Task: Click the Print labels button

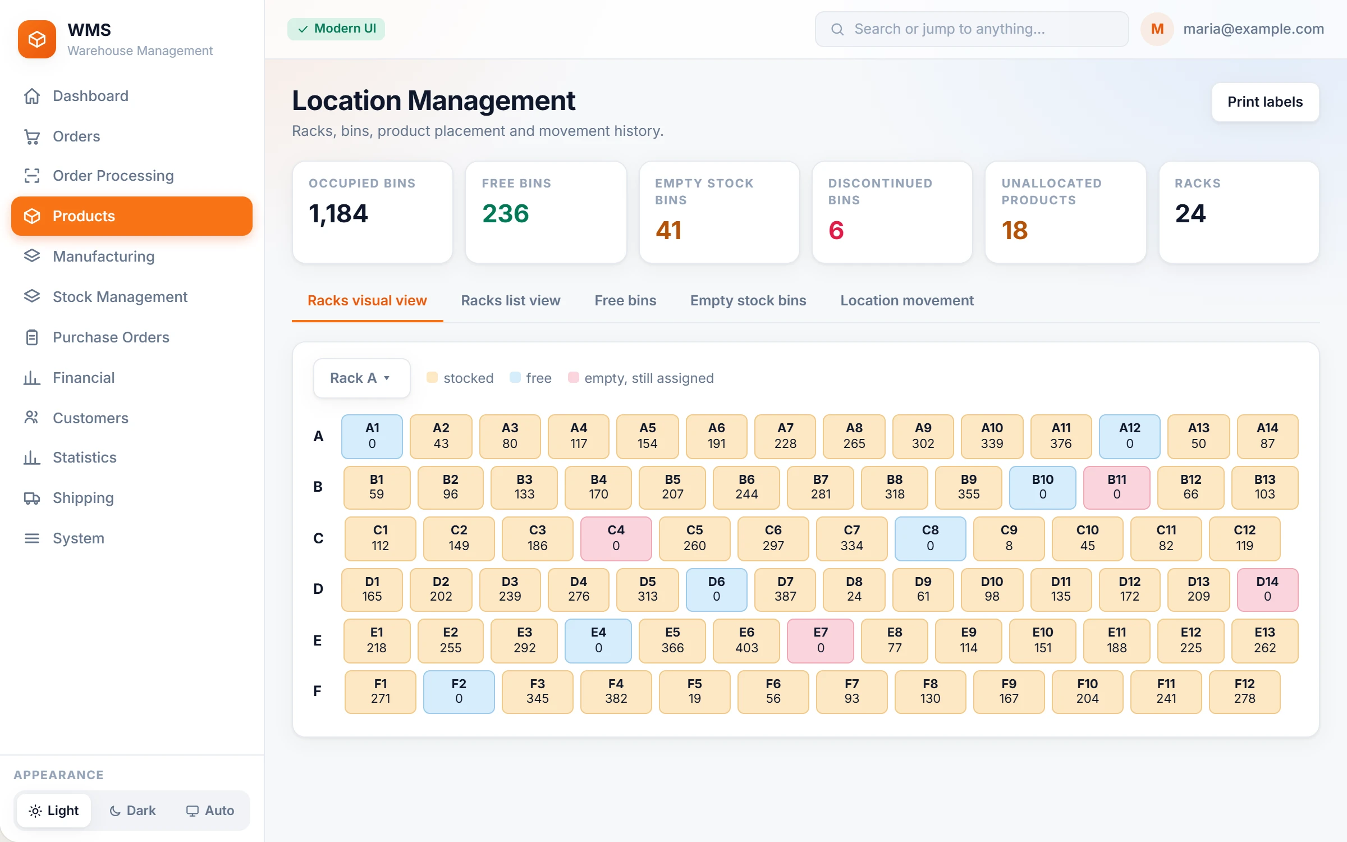Action: click(1265, 102)
